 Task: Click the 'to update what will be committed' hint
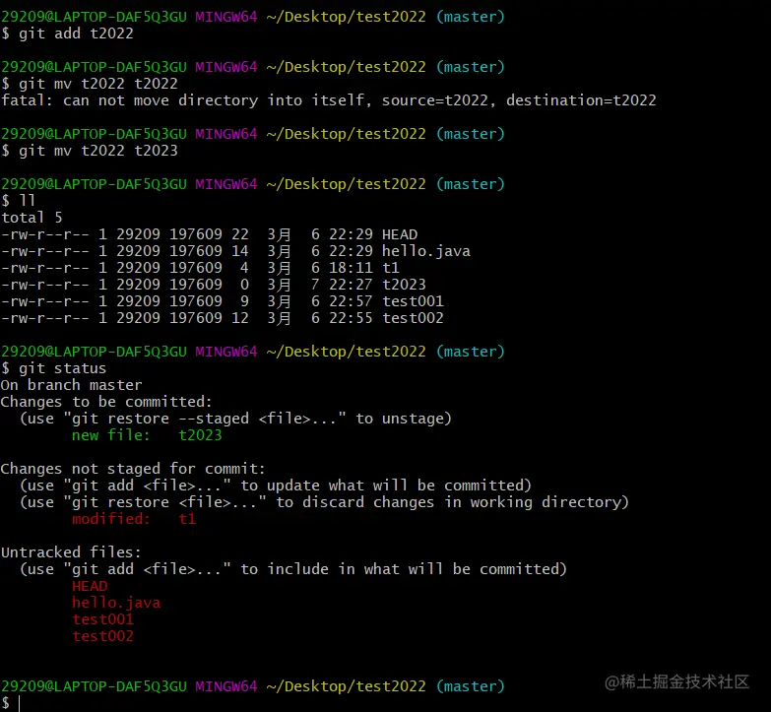tap(276, 485)
